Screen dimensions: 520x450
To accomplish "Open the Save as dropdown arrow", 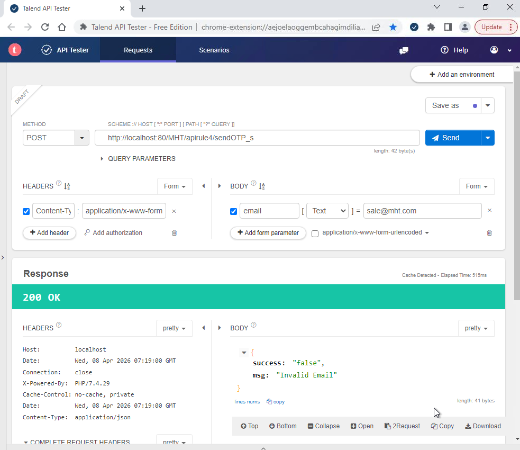I will click(x=488, y=105).
